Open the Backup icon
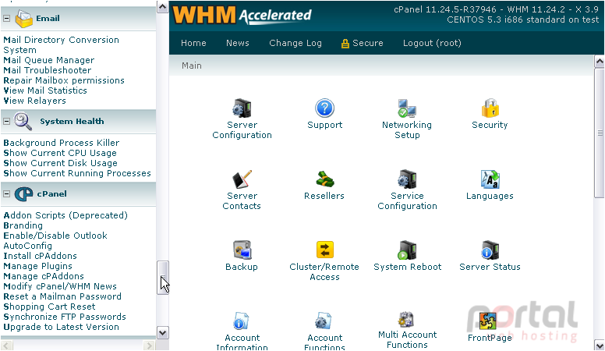 coord(242,250)
